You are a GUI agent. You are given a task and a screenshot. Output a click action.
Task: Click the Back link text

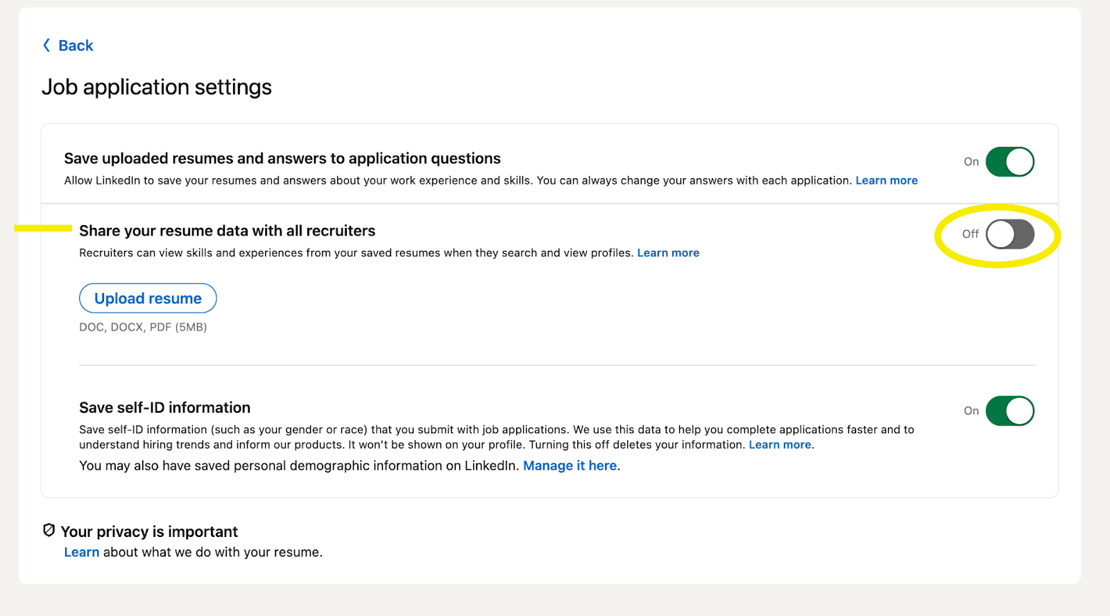76,46
